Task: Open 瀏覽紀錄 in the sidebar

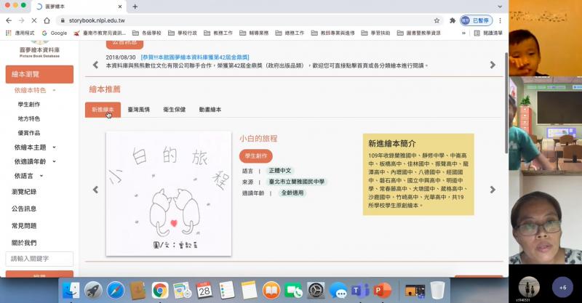Action: (x=24, y=192)
